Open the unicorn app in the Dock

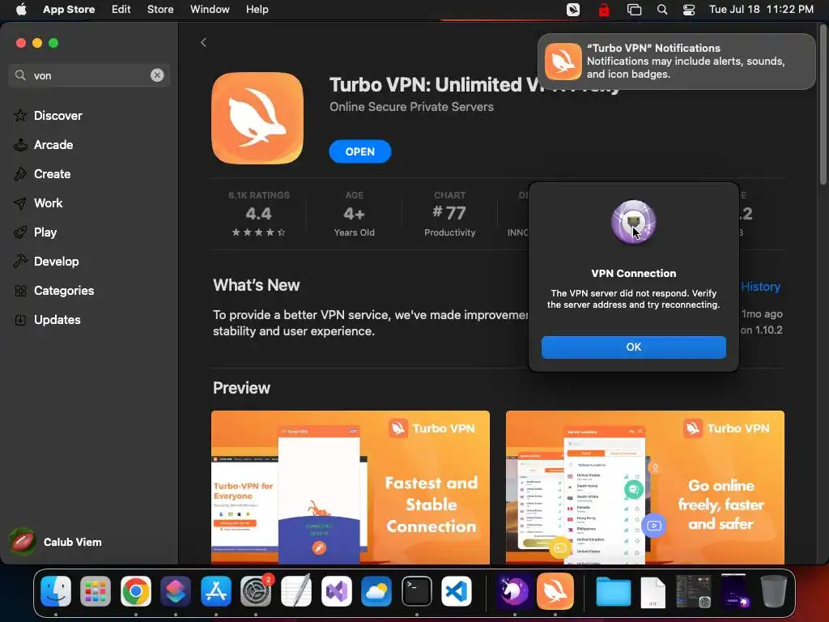pyautogui.click(x=513, y=591)
